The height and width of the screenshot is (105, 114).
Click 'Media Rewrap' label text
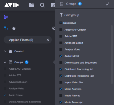[72, 96]
